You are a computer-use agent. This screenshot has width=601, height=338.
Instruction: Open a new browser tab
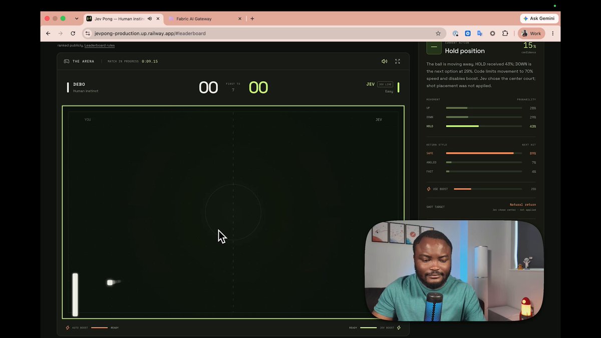point(252,19)
